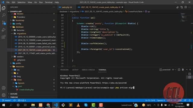Expand the config folder
The height and width of the screenshot is (108, 193).
tap(11, 24)
